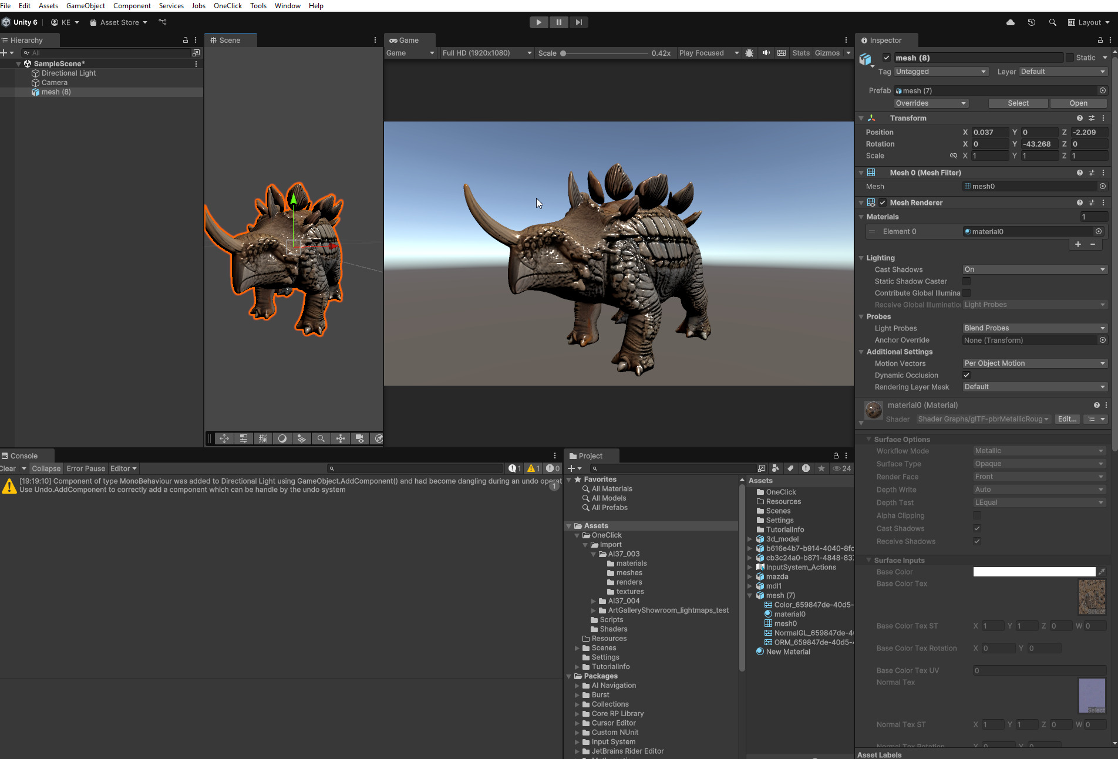Toggle the Static checkbox in Inspector
This screenshot has height=759, width=1118.
pyautogui.click(x=1070, y=58)
